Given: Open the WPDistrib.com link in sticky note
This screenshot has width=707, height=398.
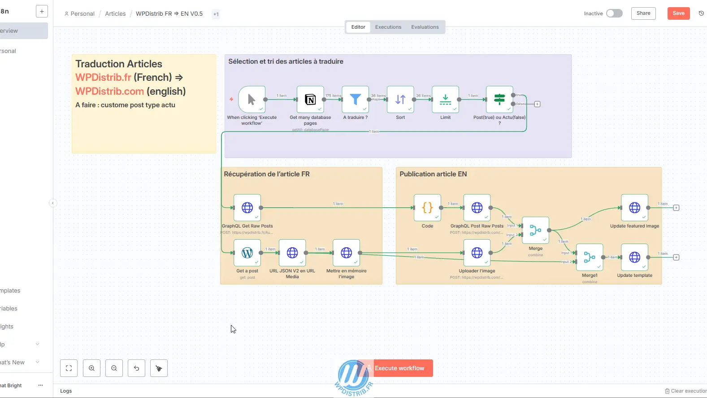Looking at the screenshot, I should tap(109, 91).
